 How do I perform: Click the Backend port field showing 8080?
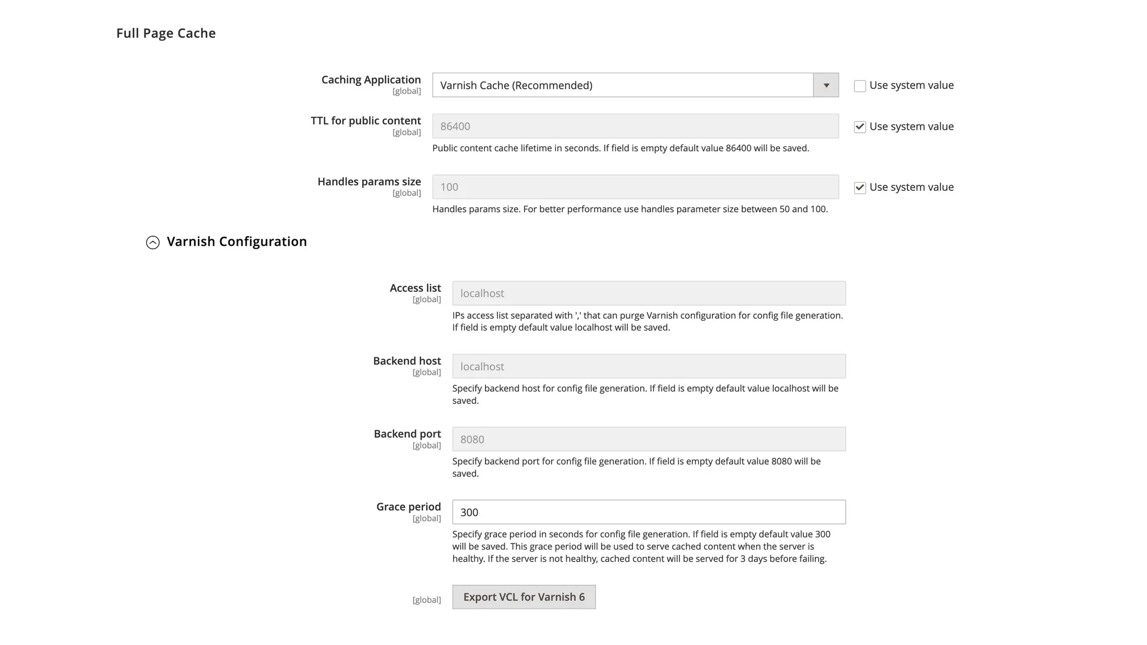pos(649,439)
